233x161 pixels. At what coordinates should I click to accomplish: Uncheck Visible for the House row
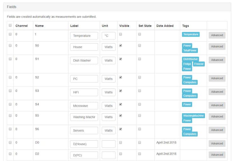click(121, 45)
